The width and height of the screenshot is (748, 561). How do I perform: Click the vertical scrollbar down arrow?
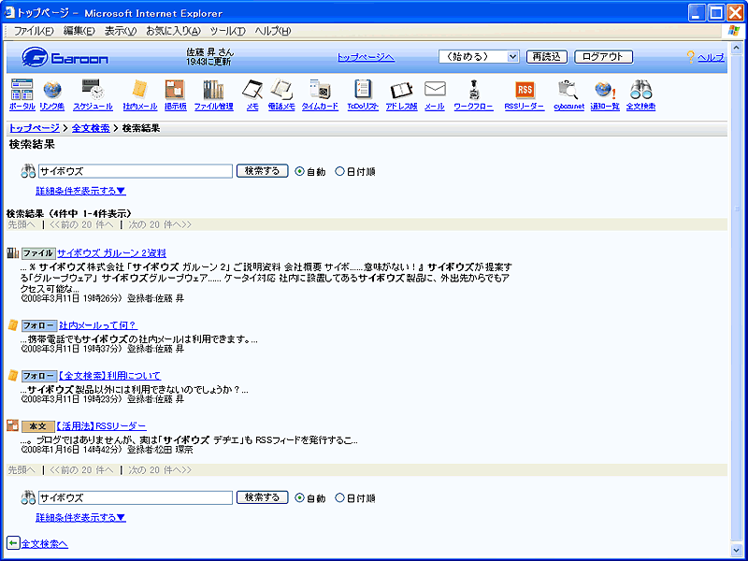[x=736, y=550]
